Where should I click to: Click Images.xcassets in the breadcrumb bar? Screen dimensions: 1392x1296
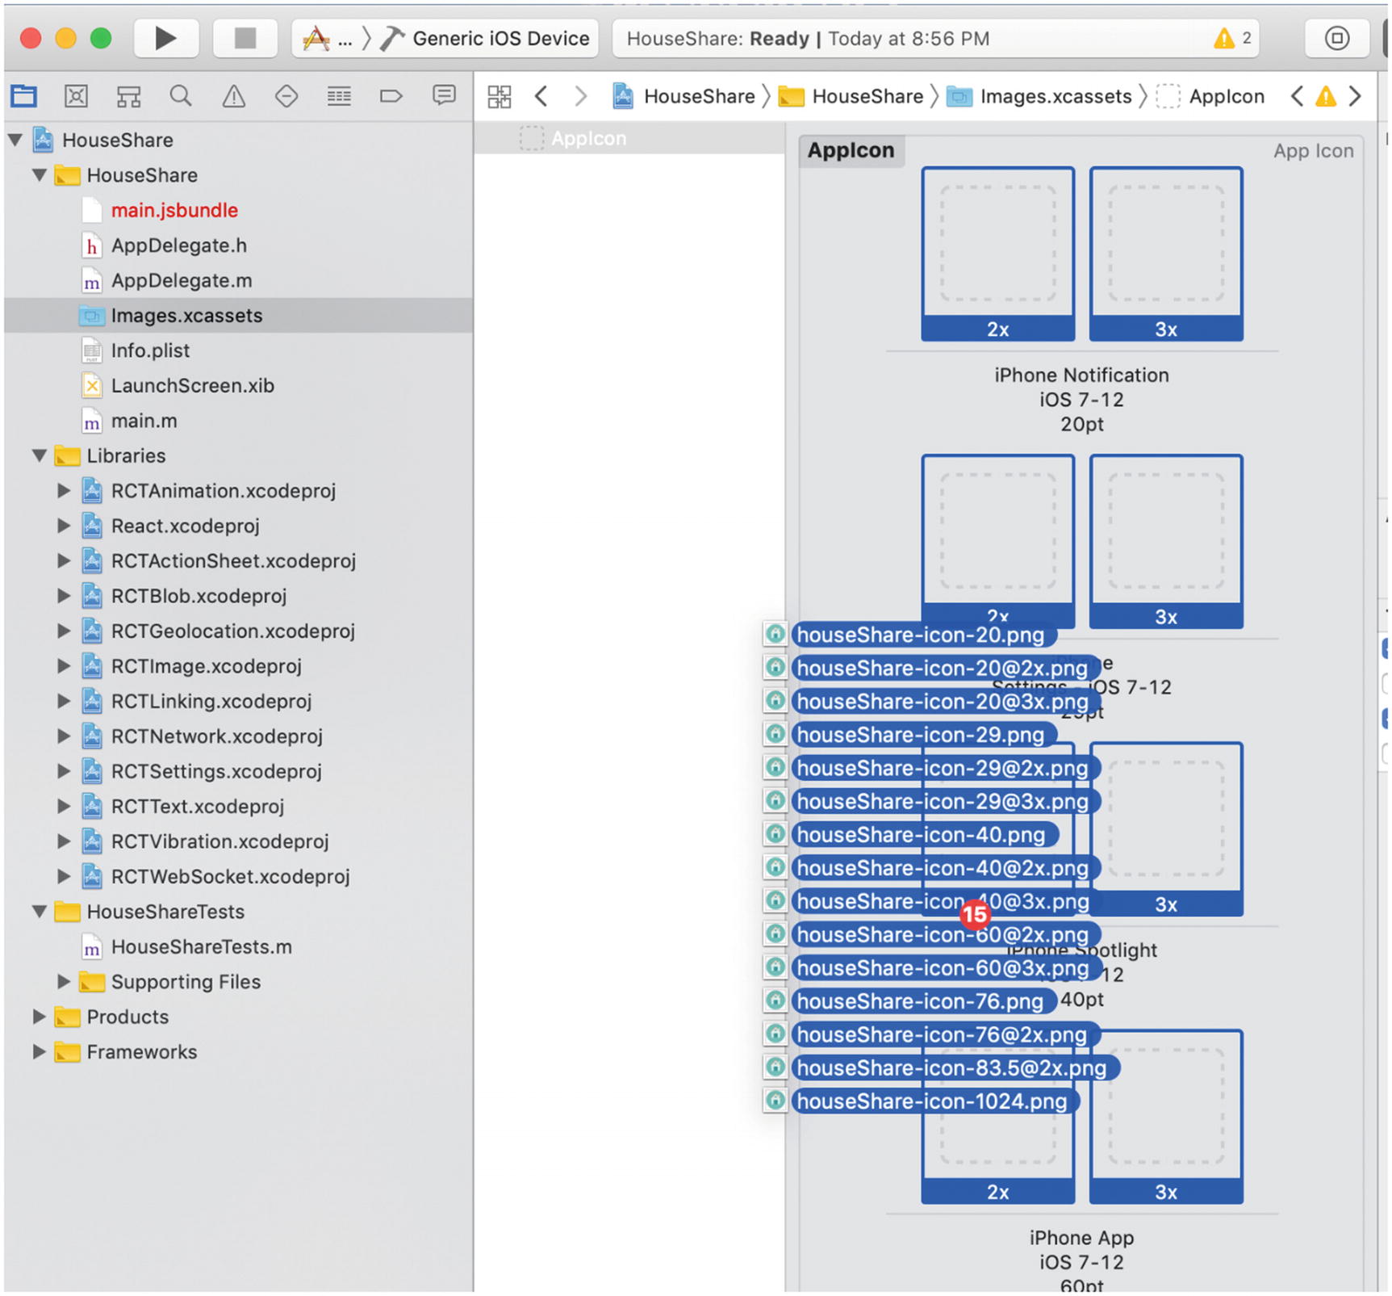click(1055, 97)
